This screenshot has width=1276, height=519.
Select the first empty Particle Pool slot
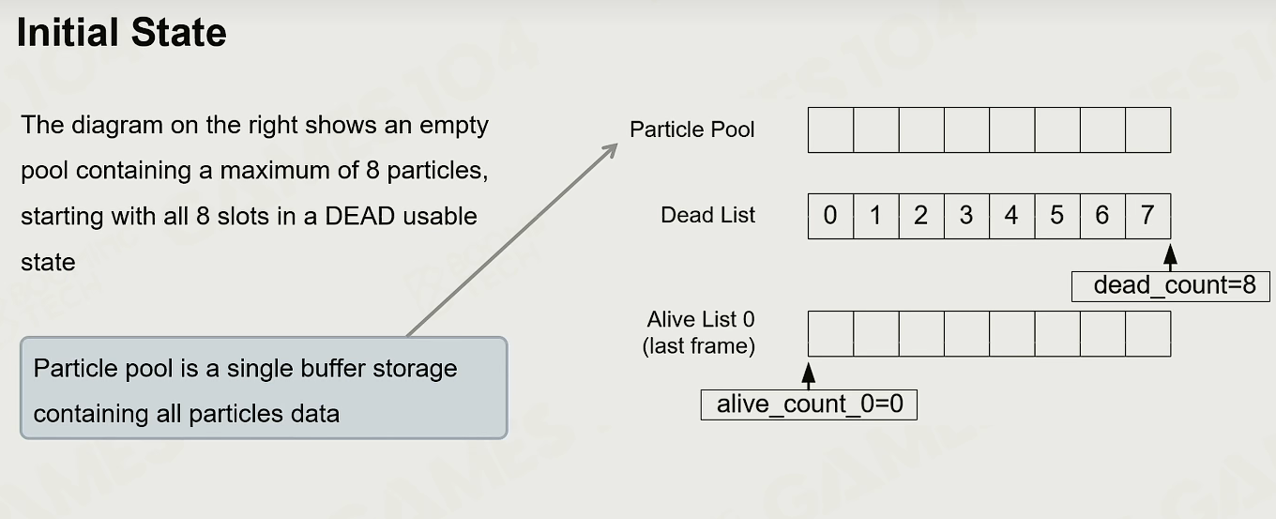pos(830,130)
